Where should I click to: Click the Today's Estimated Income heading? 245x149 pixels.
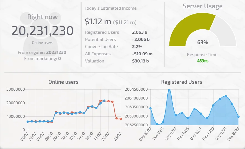tap(110, 8)
